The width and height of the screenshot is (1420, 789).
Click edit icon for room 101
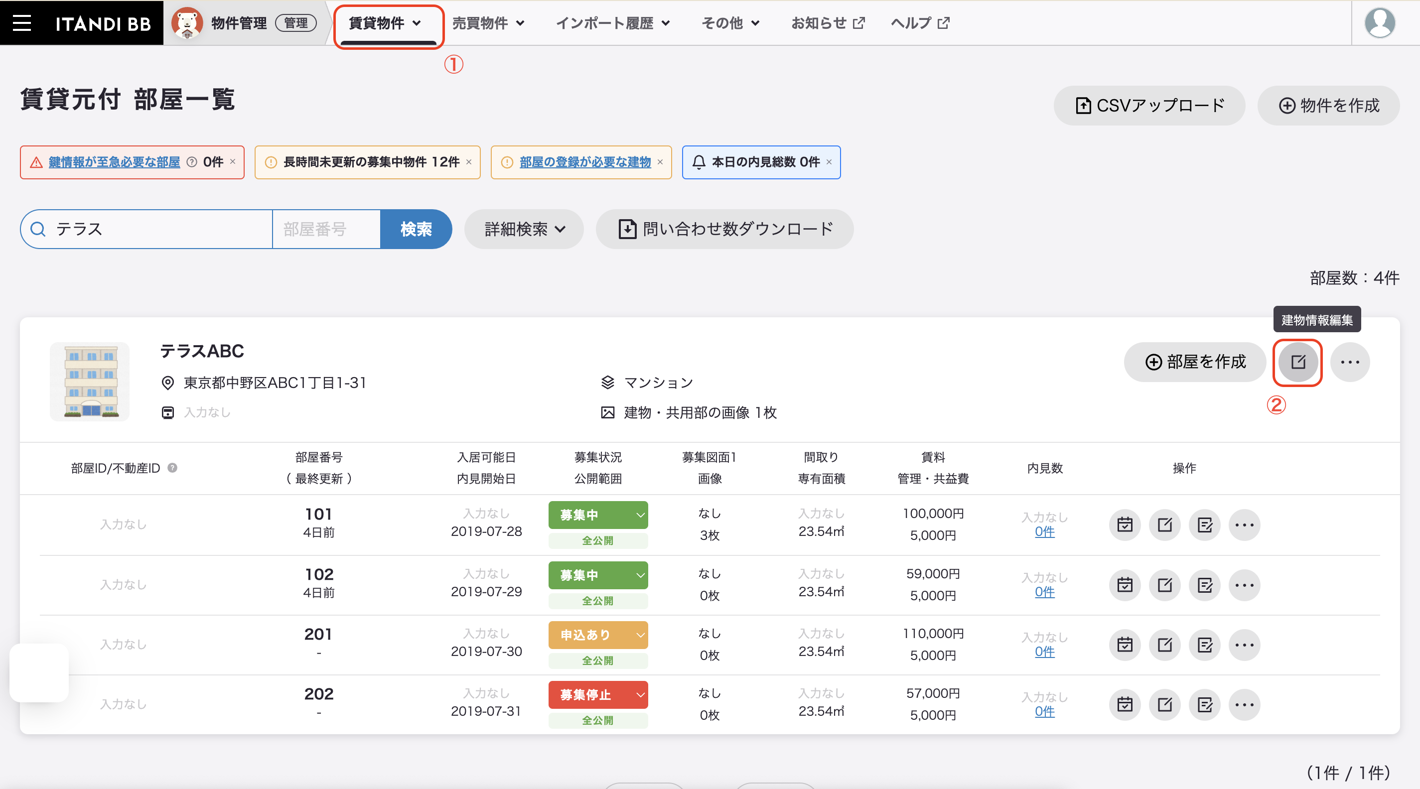1165,525
